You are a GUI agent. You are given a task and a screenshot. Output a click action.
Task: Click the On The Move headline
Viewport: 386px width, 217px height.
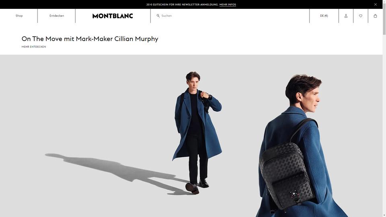point(90,39)
